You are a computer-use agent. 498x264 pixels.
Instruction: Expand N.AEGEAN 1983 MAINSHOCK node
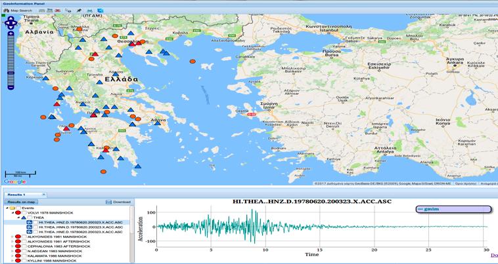click(12, 251)
